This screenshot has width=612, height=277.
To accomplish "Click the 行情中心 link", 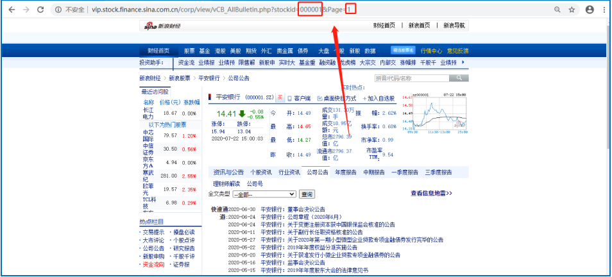I will pos(431,51).
